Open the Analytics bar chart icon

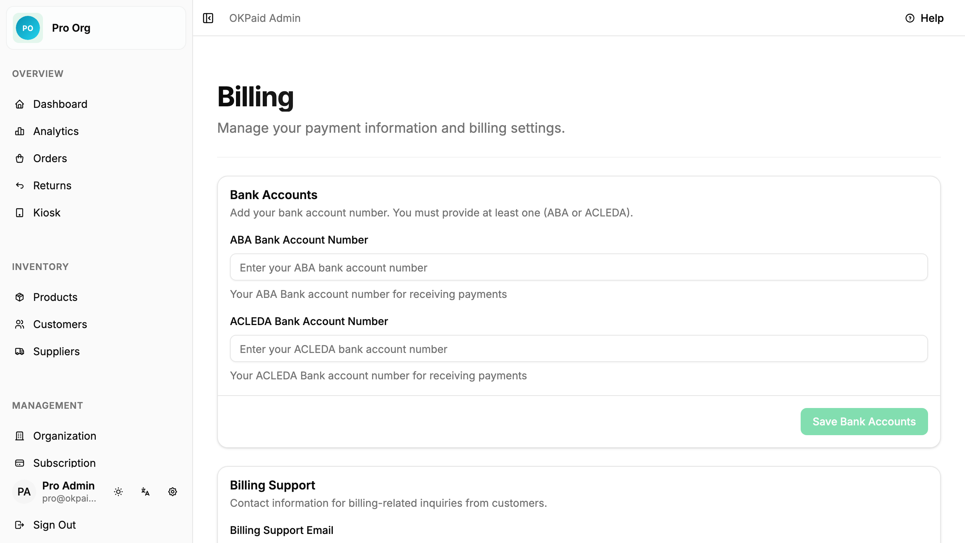coord(20,131)
